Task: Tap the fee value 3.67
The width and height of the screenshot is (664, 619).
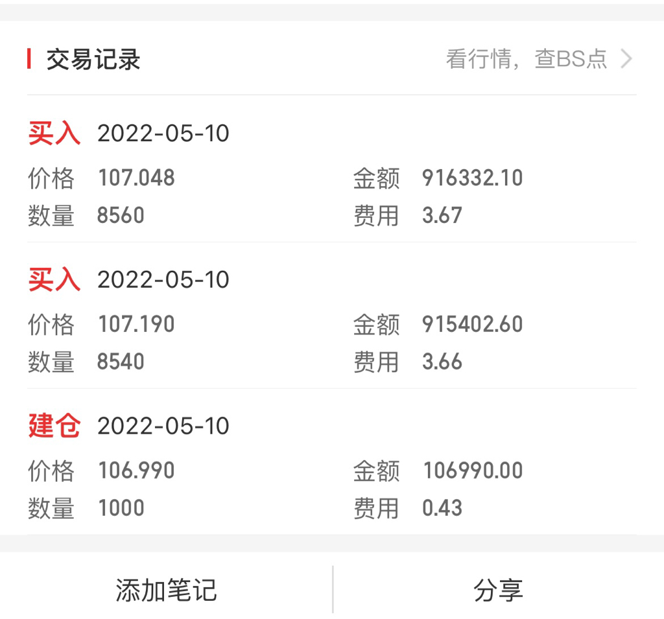Action: pyautogui.click(x=442, y=215)
